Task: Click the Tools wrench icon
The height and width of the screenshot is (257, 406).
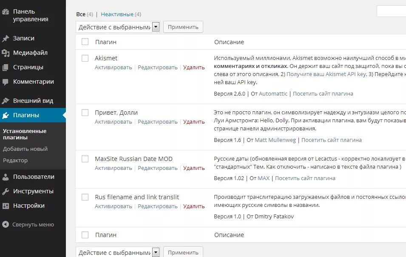Action: point(6,192)
